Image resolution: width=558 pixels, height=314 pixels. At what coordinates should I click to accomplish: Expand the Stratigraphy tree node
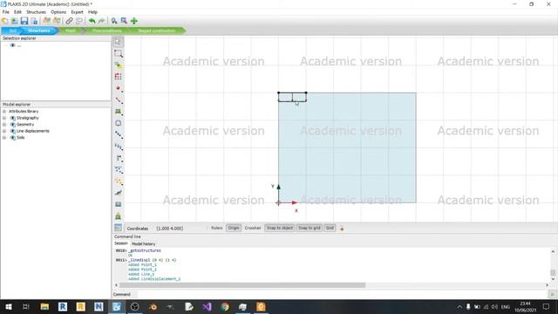[x=4, y=118]
